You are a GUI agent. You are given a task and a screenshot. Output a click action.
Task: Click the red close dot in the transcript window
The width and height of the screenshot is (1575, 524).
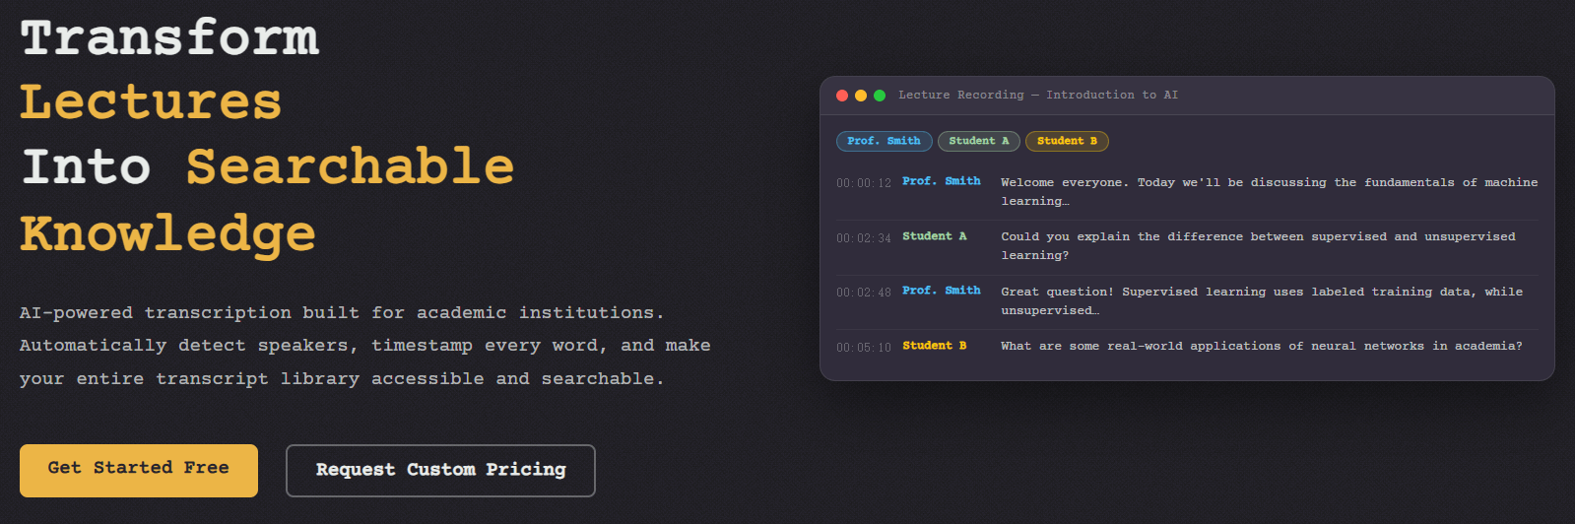842,96
